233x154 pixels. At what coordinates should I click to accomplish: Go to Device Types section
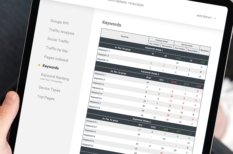pyautogui.click(x=49, y=89)
